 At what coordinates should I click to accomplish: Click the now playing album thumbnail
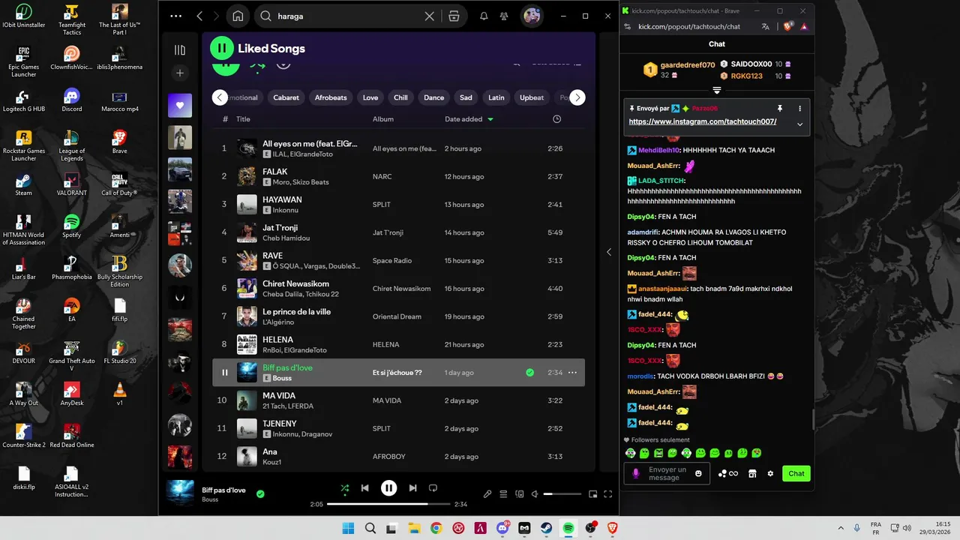180,493
